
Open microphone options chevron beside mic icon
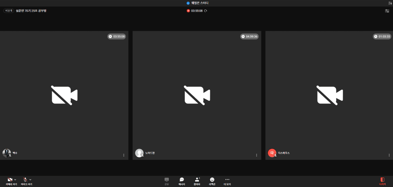(30, 180)
